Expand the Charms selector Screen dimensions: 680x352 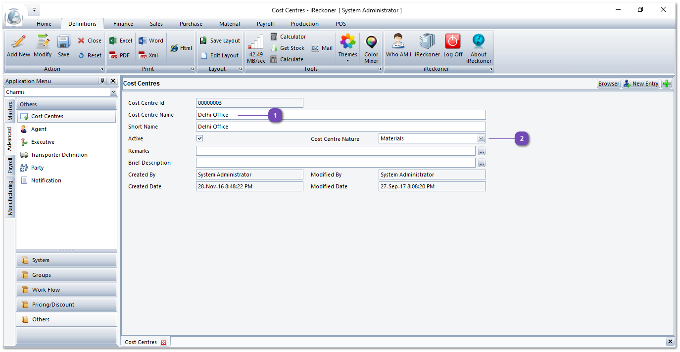[x=114, y=92]
